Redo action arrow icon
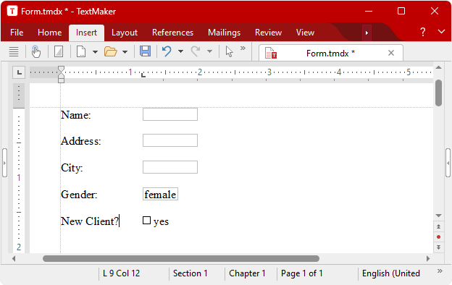Viewport: 452px width, 285px height. [196, 52]
